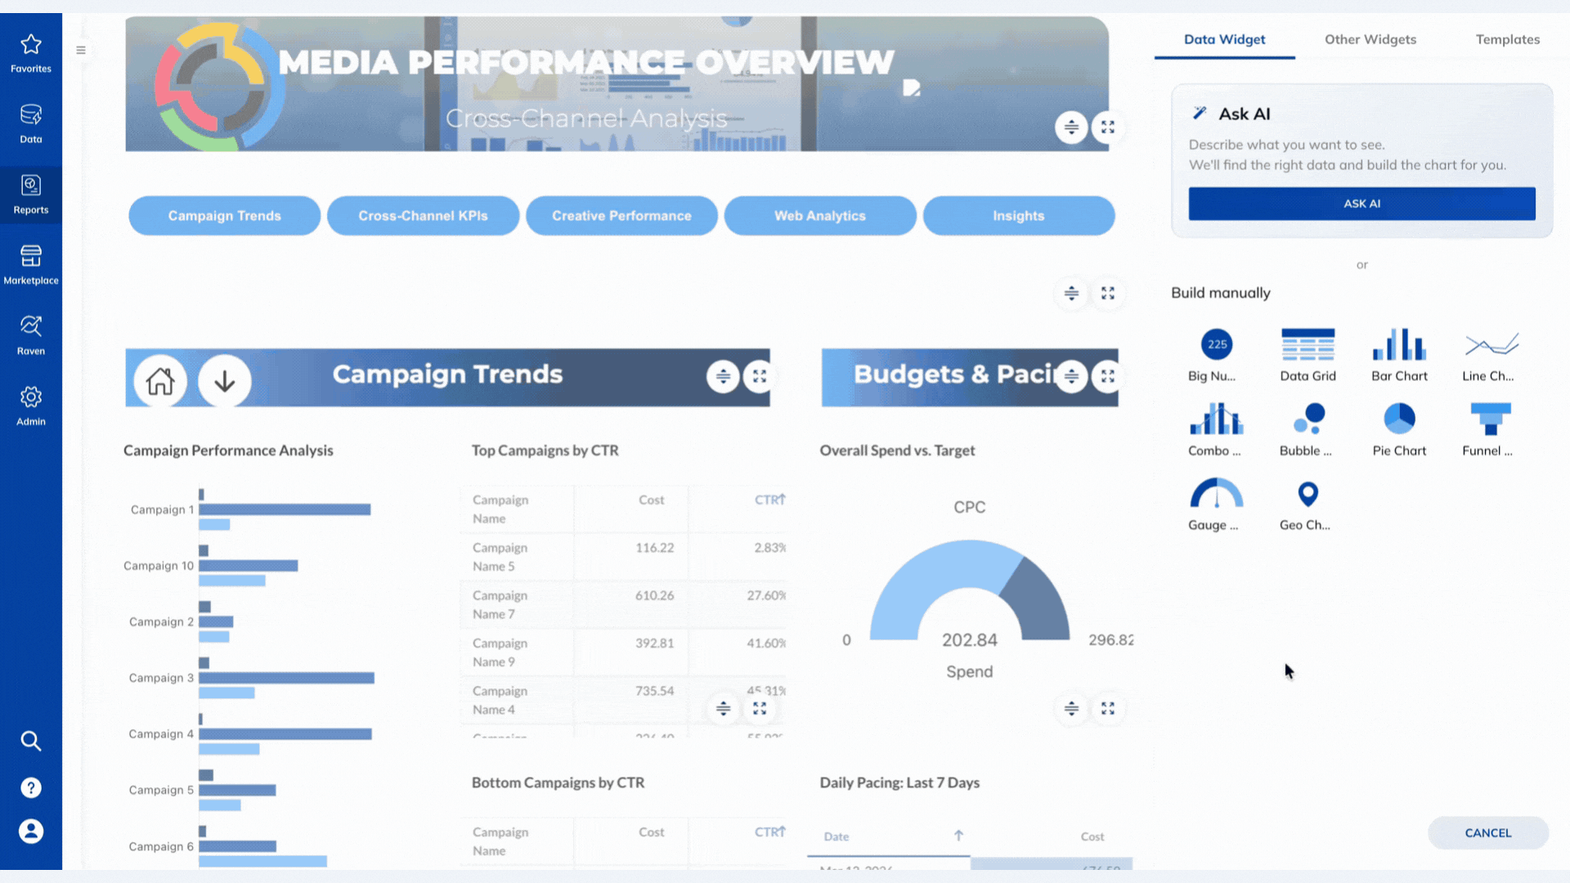Switch to the Other Widgets tab

(x=1370, y=39)
